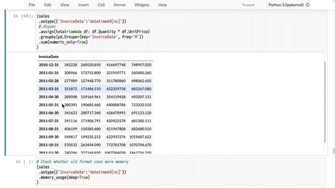
Task: Select row label 2011-03-31
Action: coord(49,89)
